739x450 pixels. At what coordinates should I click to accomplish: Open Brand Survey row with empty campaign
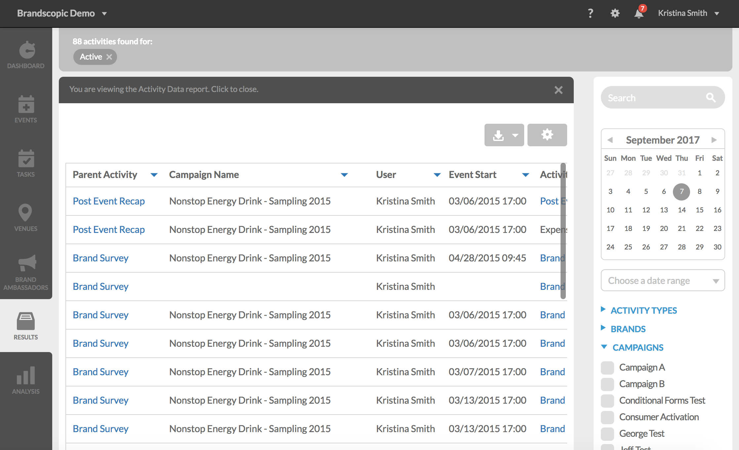pos(100,287)
